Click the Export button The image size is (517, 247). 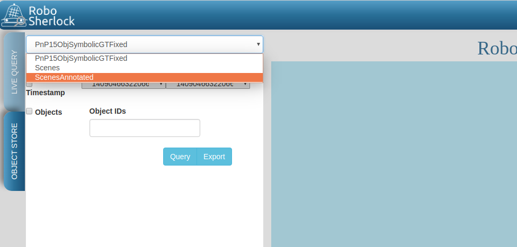click(x=215, y=157)
